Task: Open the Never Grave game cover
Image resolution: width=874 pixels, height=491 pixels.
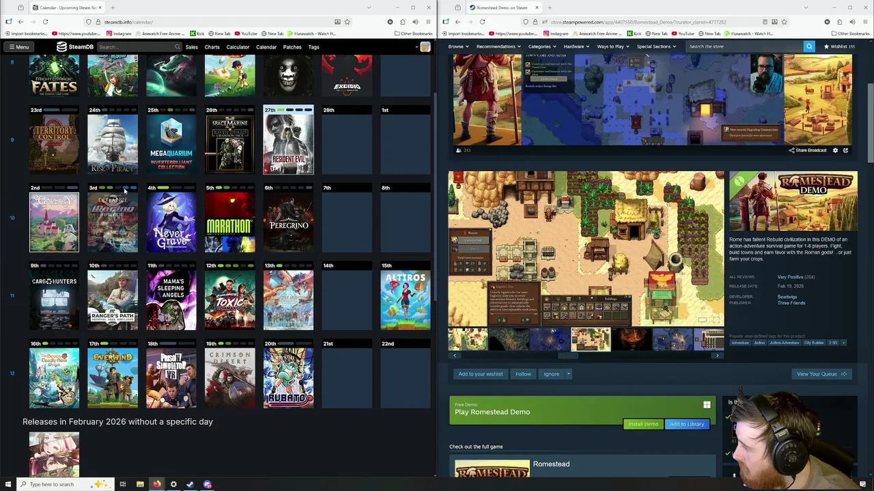Action: click(171, 222)
